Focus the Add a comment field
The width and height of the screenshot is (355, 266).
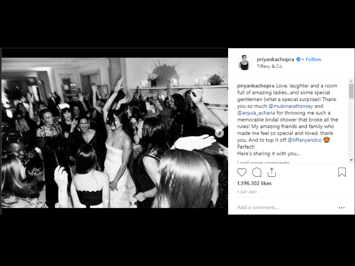286,207
